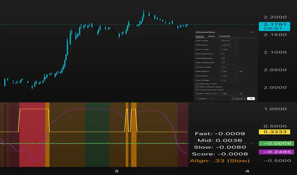Cancel the ChronoFlow settings changes
The height and width of the screenshot is (175, 297).
click(239, 99)
